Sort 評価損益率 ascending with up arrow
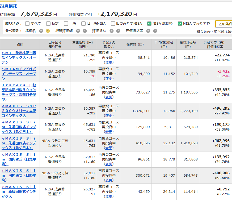Image resolution: width=232 pixels, height=201 pixels. pyautogui.click(x=155, y=31)
